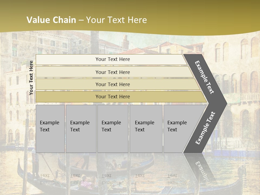Select the slide title 'Value Chain – Your Text Here'

tap(87, 20)
